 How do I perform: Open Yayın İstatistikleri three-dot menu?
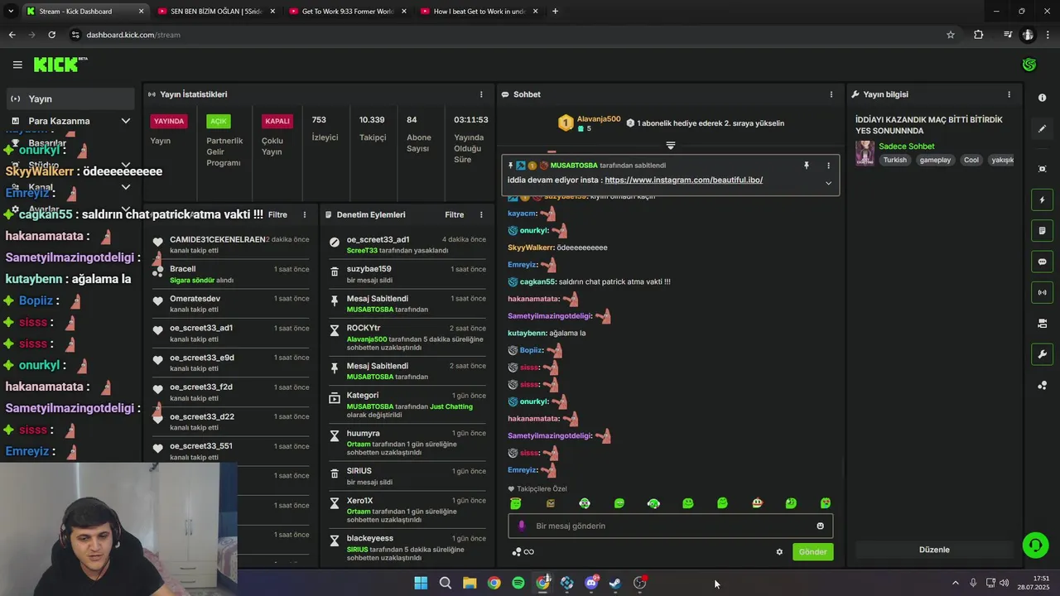point(481,94)
